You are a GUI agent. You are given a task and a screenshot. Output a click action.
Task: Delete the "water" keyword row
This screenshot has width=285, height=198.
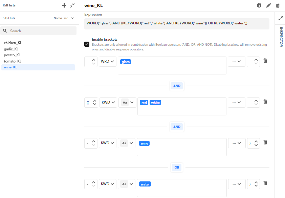coord(265,183)
